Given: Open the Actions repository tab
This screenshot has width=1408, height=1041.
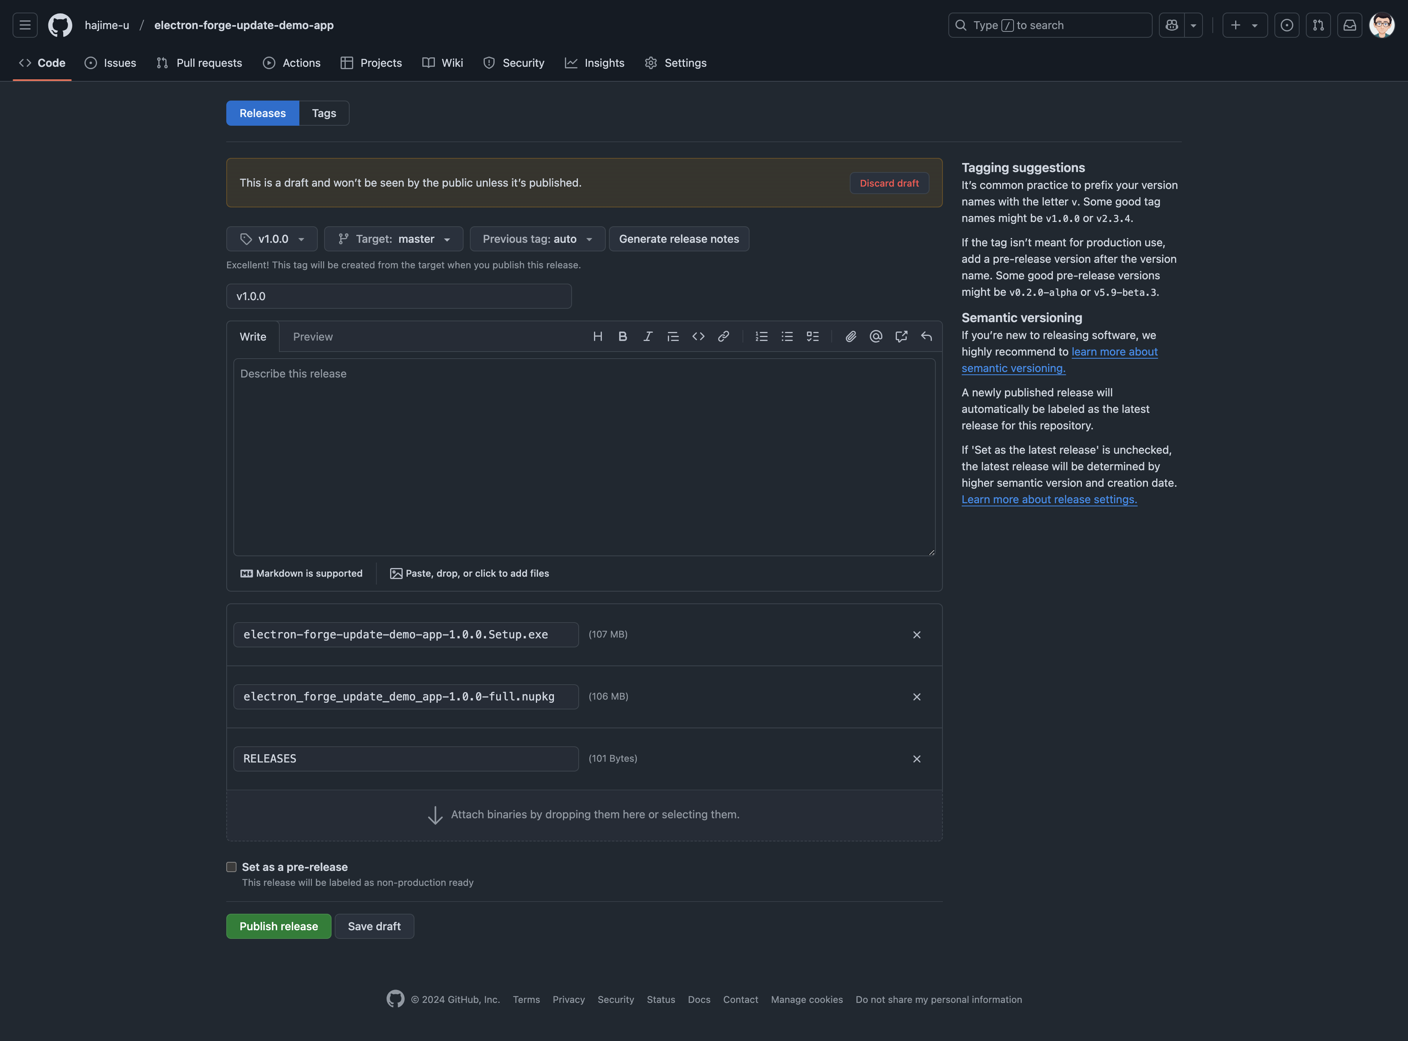Looking at the screenshot, I should 292,63.
